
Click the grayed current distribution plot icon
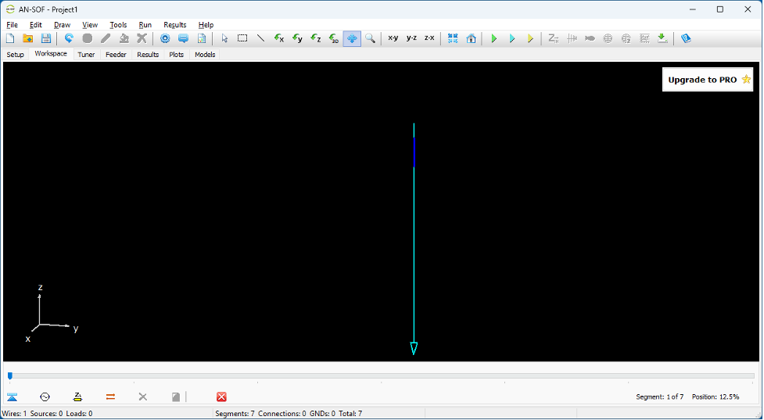coord(572,38)
